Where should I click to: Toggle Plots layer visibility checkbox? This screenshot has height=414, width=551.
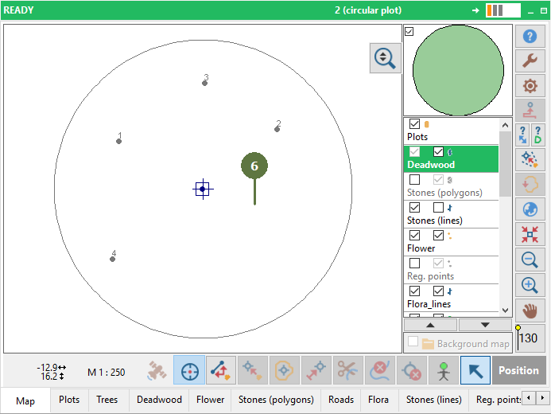pos(415,124)
